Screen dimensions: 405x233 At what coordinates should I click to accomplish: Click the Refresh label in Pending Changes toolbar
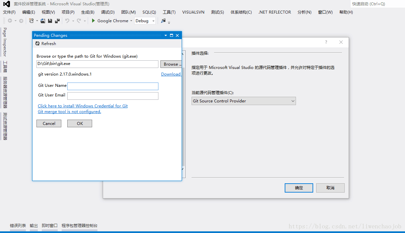point(49,43)
